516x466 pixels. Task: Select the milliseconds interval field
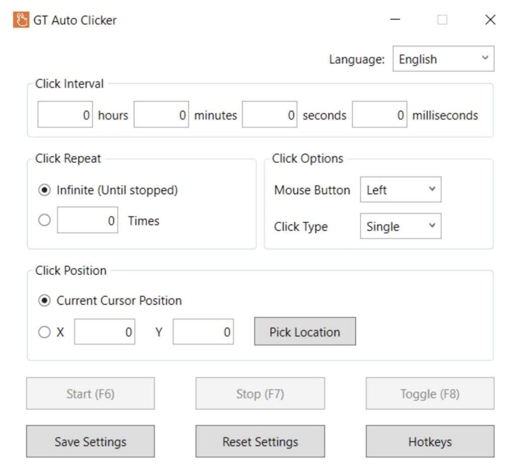tap(379, 115)
